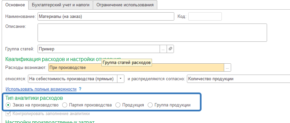Image resolution: width=290 pixels, height=123 pixels.
Task: Open the Группа статей item via open icon
Action: [170, 49]
